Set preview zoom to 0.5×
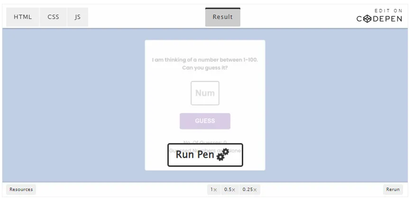This screenshot has width=412, height=200. pos(229,190)
